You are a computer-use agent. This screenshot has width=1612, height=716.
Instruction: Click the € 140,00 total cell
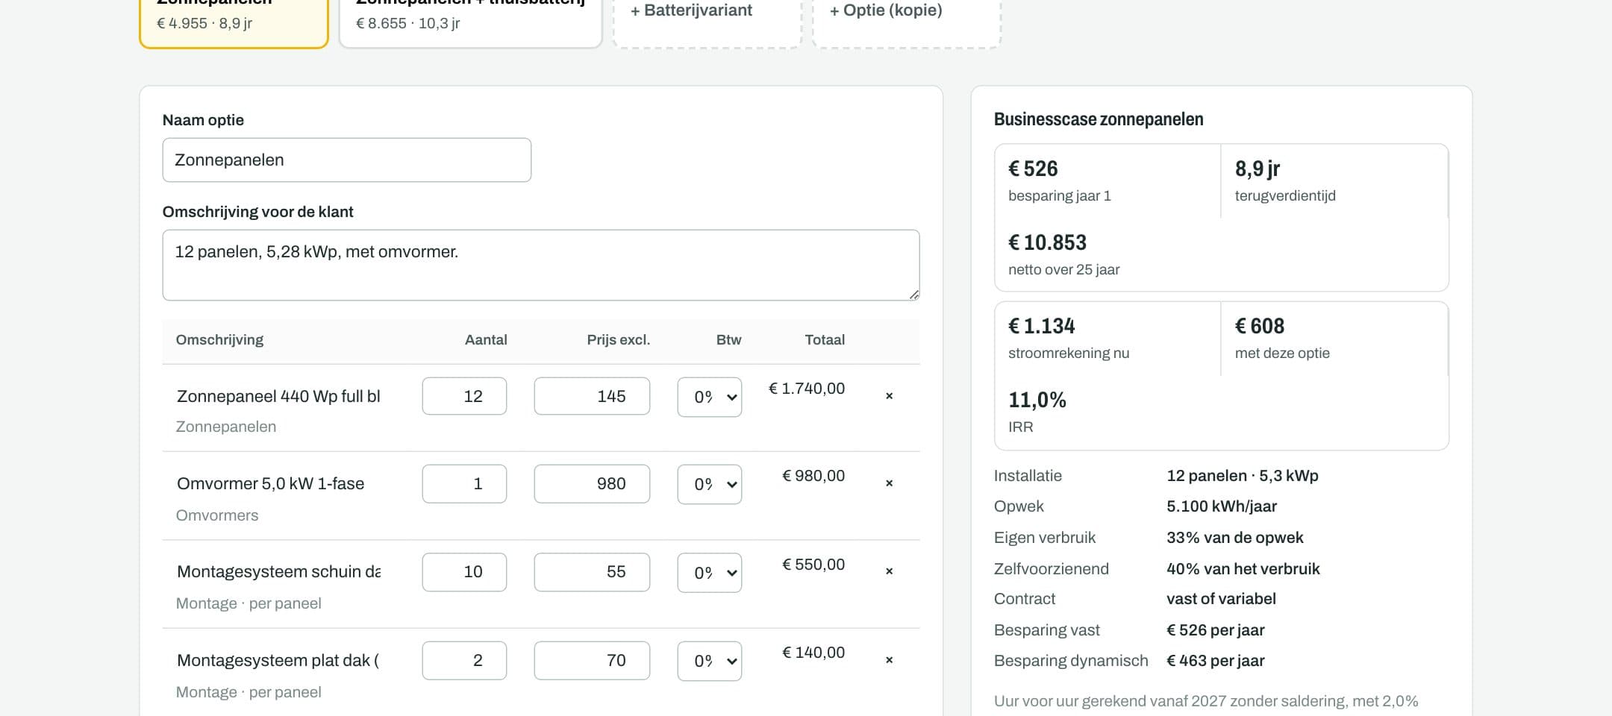click(x=813, y=653)
